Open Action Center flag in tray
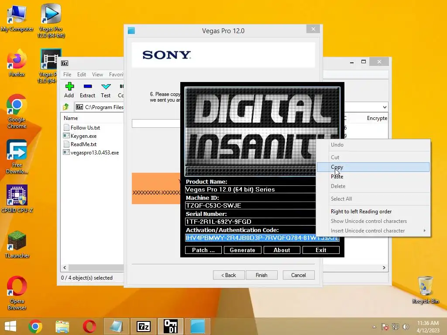The width and height of the screenshot is (447, 335). [385, 327]
